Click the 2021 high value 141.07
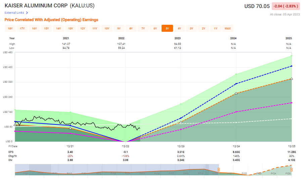Viewport: 302px width, 179px height. 66,44
